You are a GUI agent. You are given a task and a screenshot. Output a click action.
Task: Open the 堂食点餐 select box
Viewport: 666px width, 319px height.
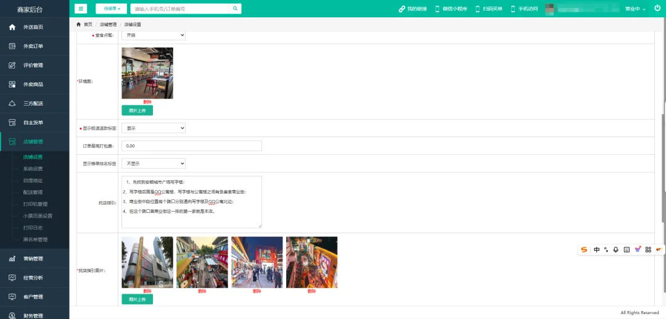point(154,35)
